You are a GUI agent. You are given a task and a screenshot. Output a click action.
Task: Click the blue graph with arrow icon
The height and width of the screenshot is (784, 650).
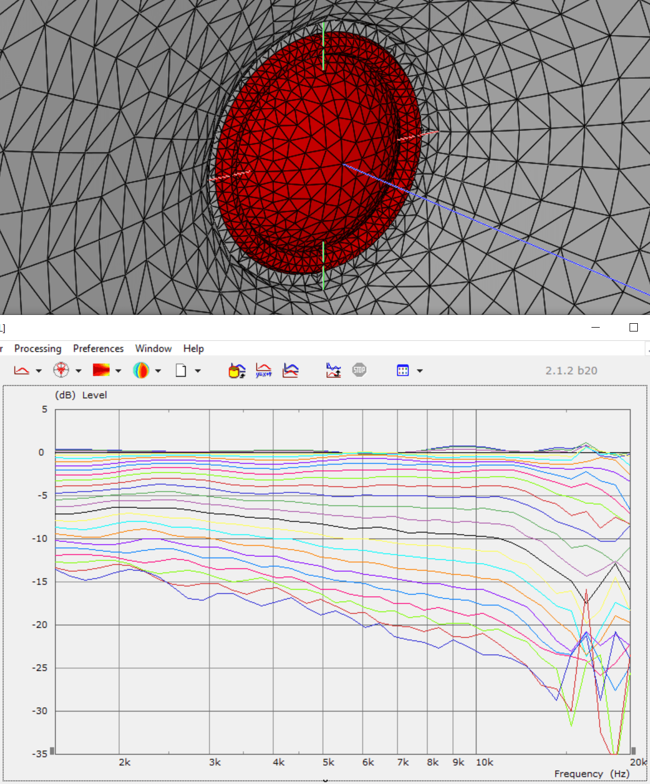point(334,370)
